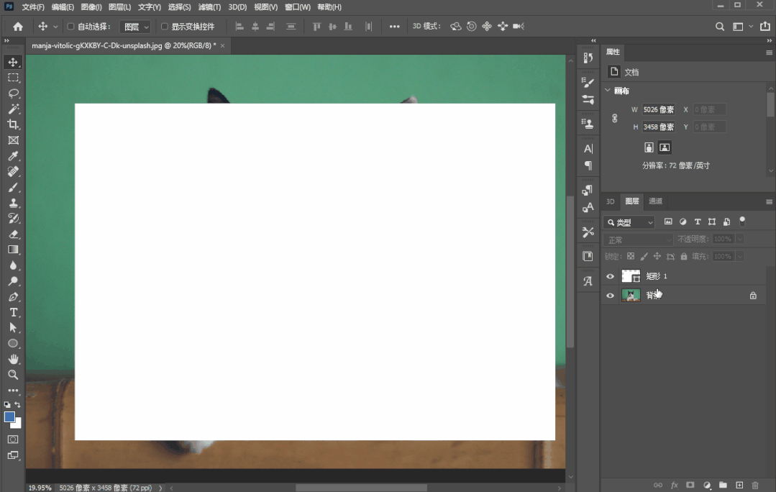Open the 类型 layer filter dropdown
The image size is (776, 492).
click(x=629, y=223)
